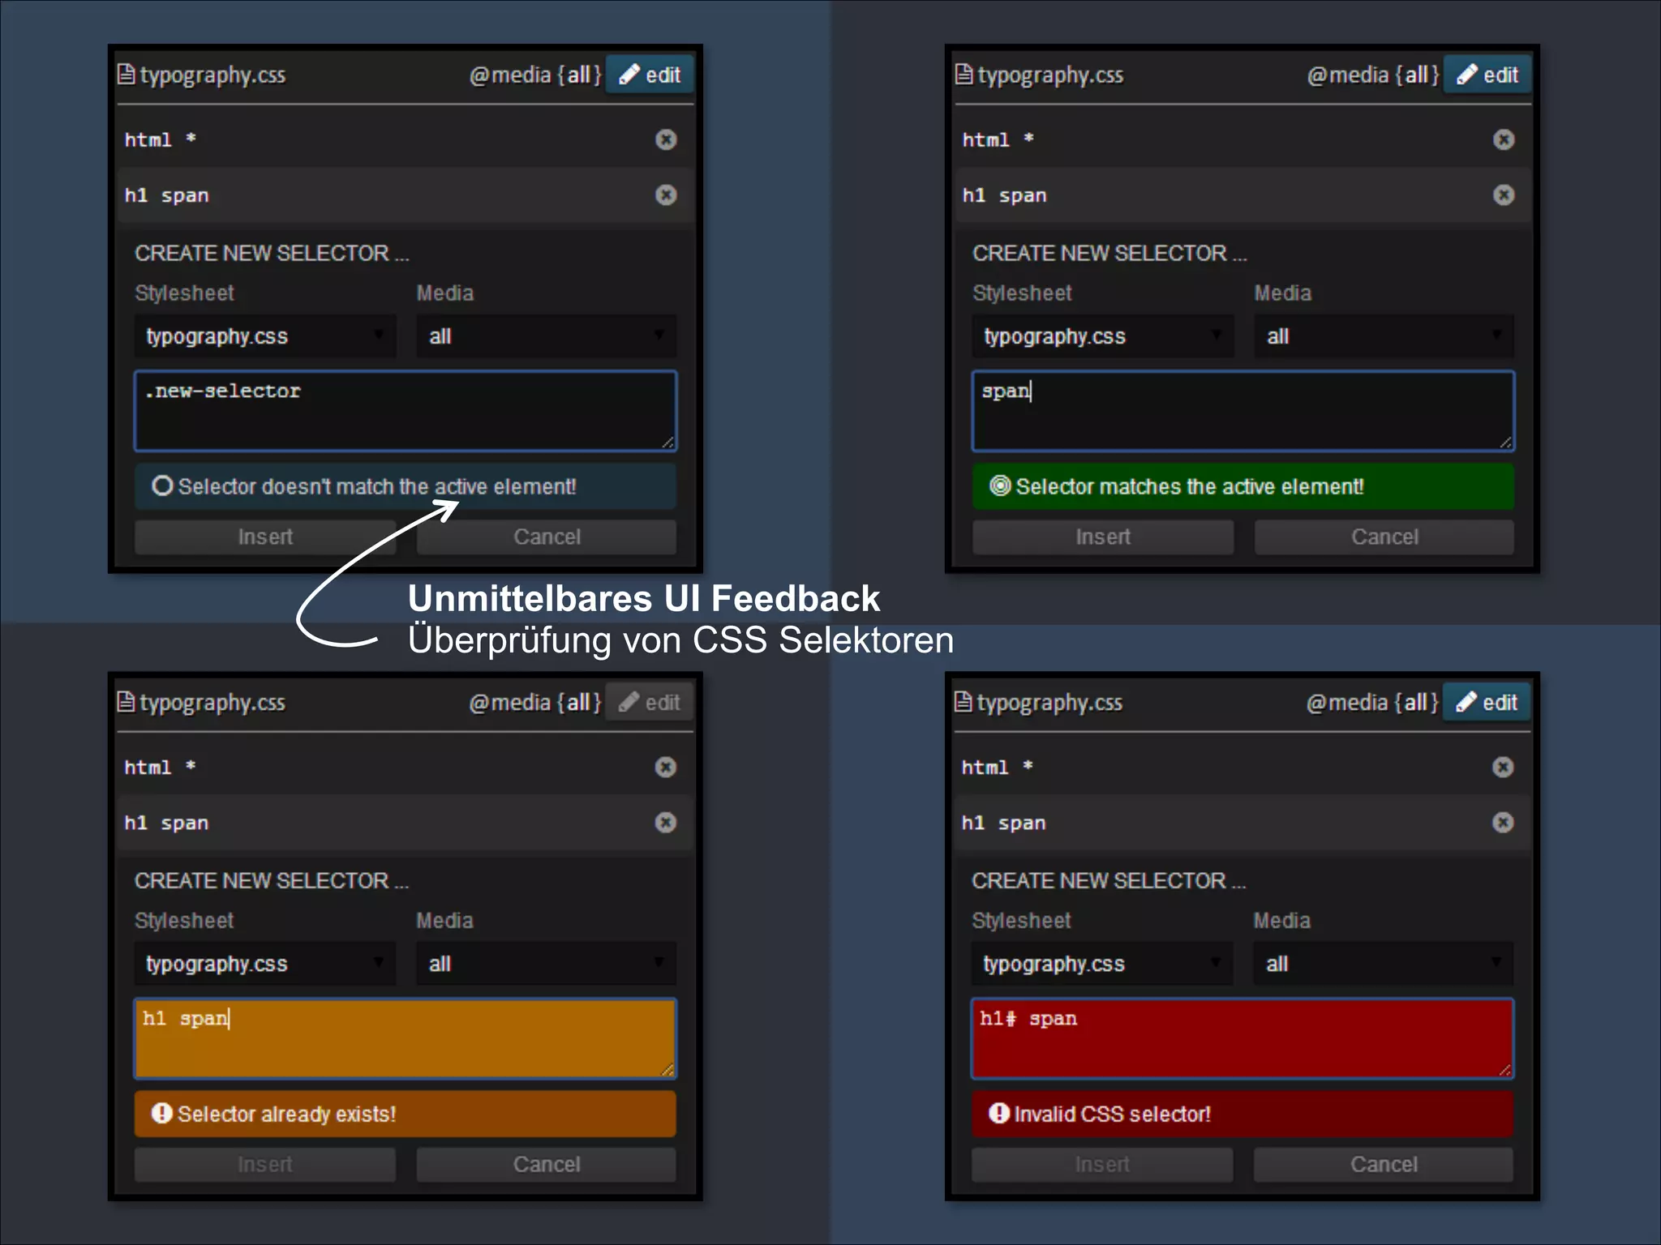Click @media {all} label in bottom-left panel
1661x1245 pixels.
coord(535,702)
